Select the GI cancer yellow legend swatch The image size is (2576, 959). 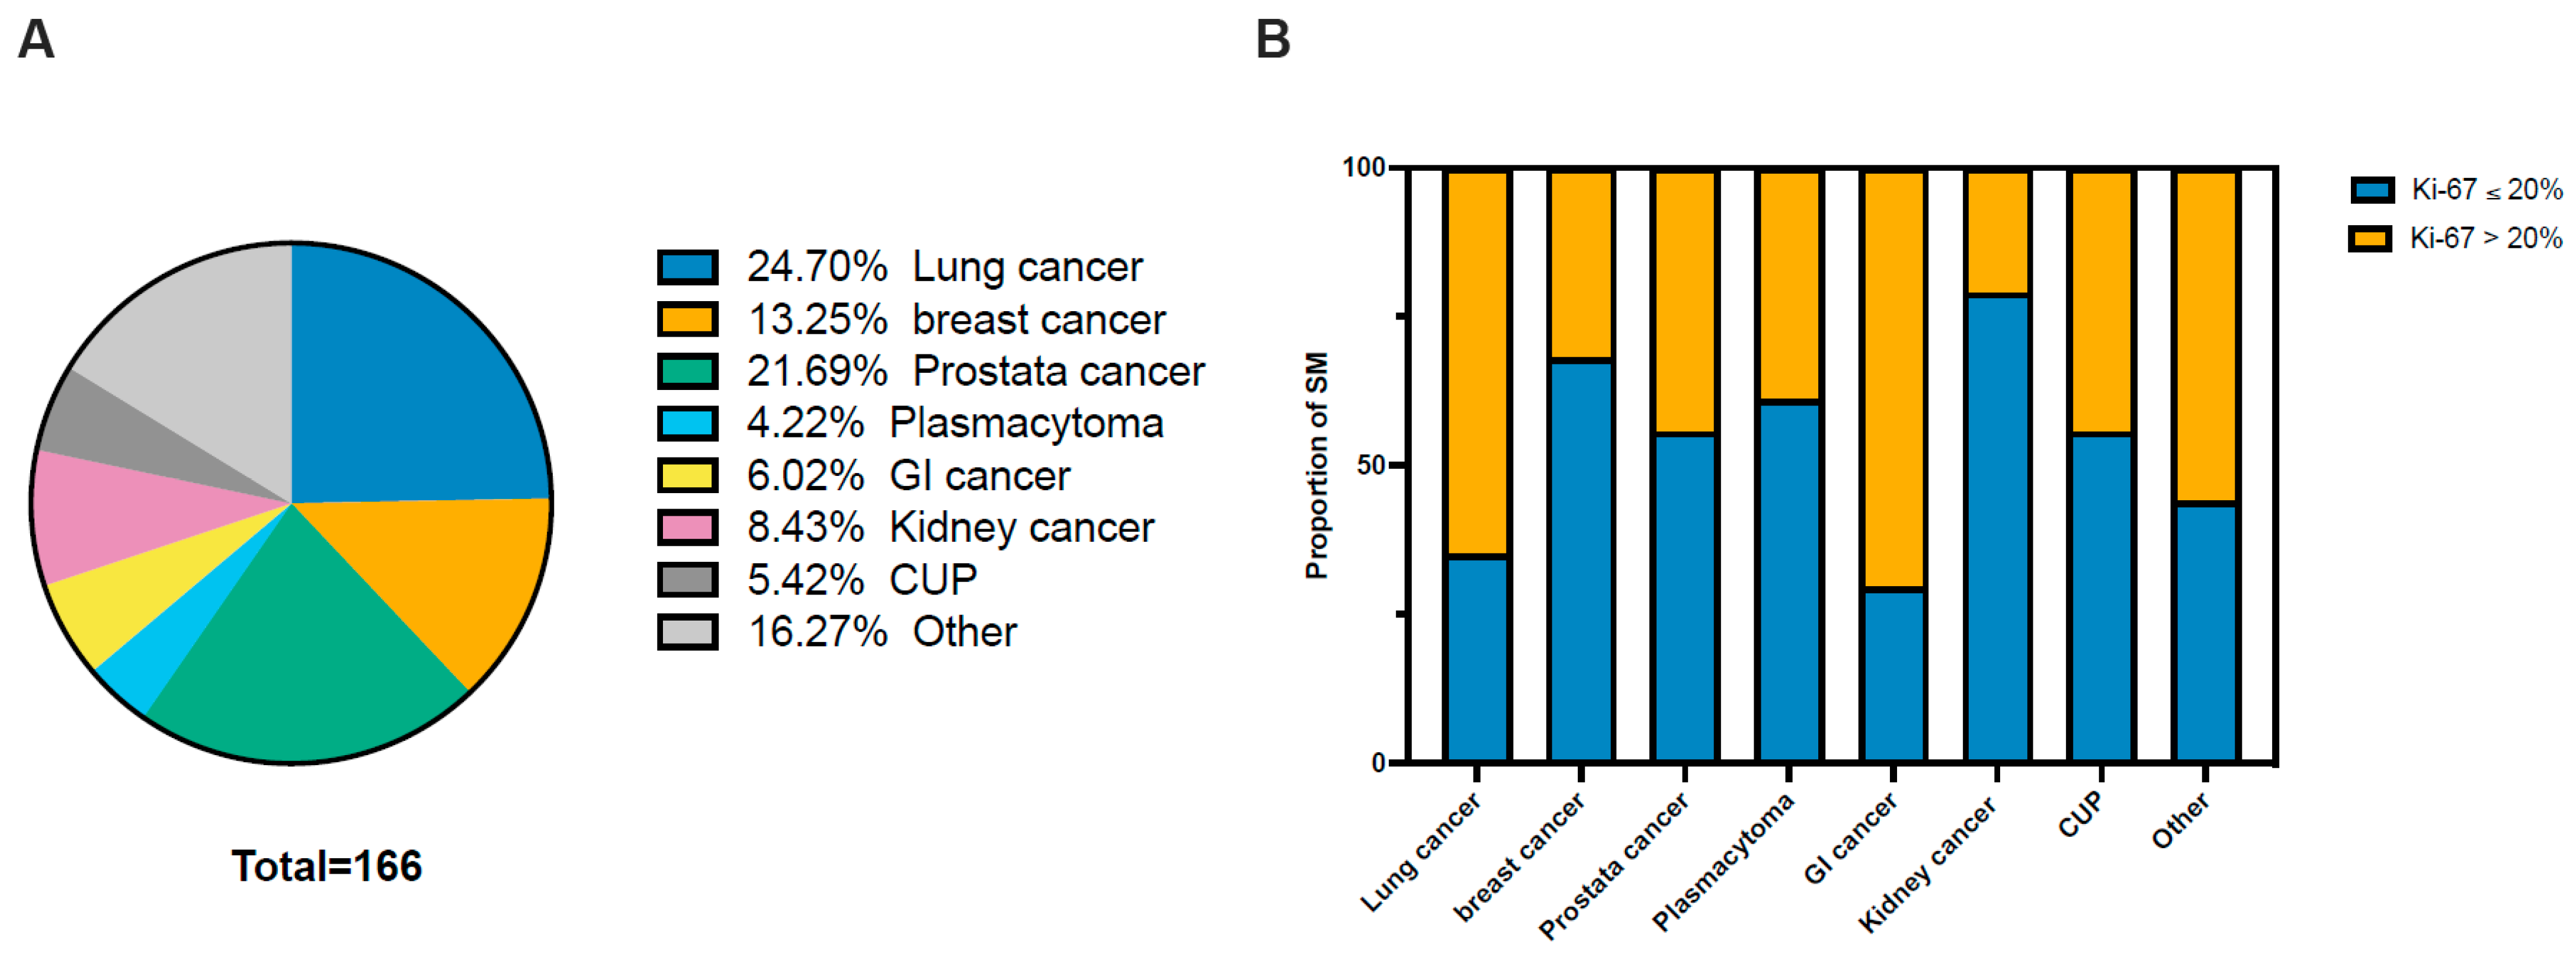tap(687, 475)
